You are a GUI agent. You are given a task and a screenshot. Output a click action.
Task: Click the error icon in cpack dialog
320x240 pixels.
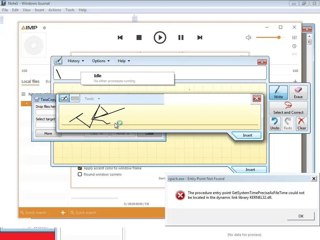pos(180,195)
